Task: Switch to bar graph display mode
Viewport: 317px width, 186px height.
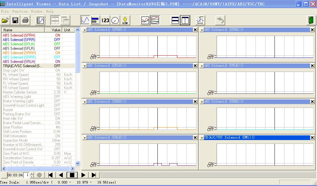Action: 95,20
